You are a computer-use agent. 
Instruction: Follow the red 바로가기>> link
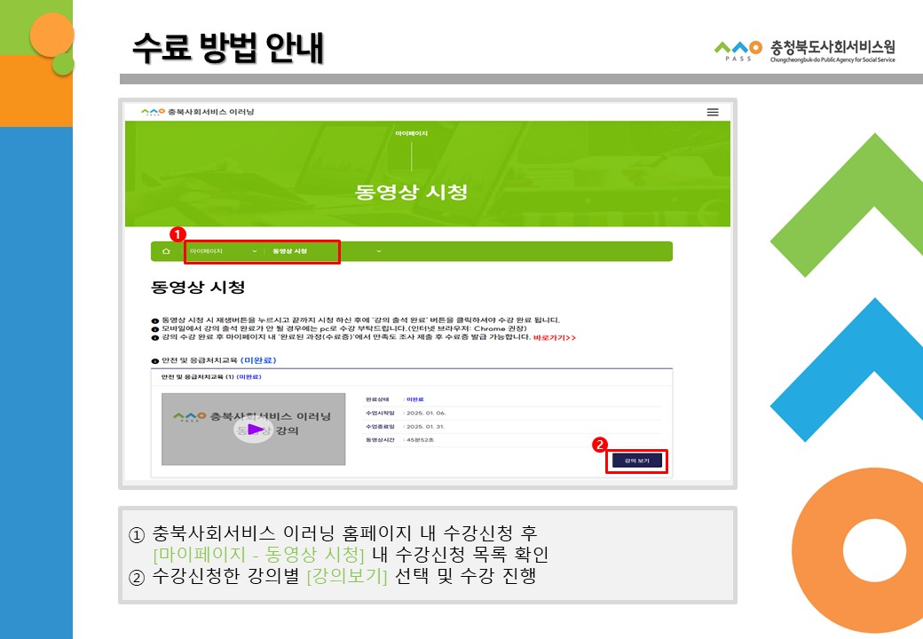(x=554, y=338)
